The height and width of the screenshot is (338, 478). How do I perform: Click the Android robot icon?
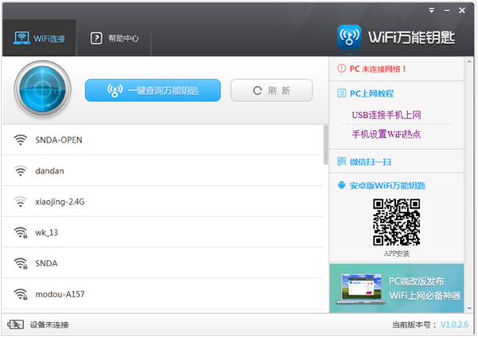342,185
